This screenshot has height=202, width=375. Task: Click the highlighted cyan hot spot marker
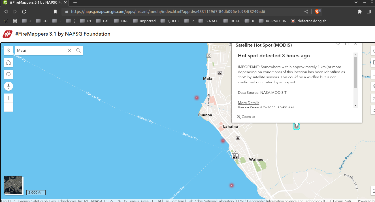[x=296, y=127]
